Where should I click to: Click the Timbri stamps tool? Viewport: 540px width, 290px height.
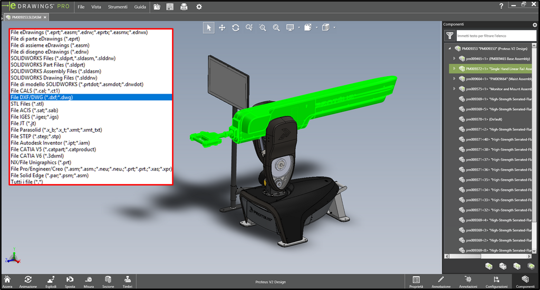point(128,282)
